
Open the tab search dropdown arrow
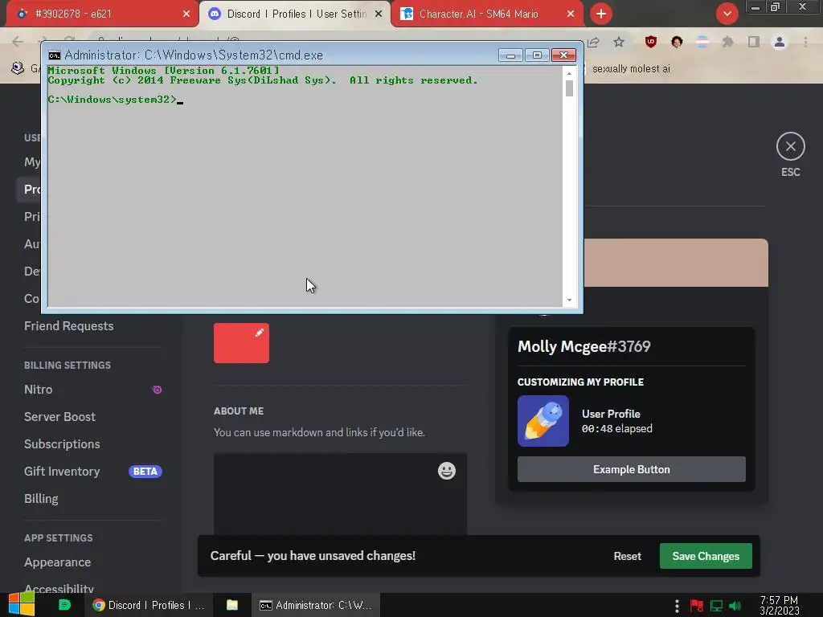coord(727,14)
